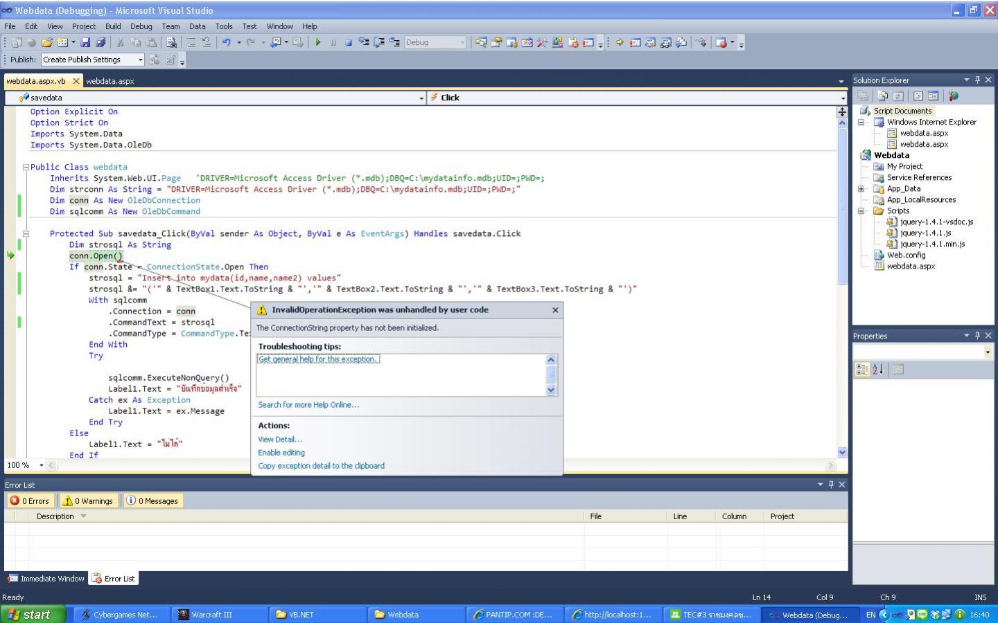Click the EN language indicator in tray
Screen dimensions: 998x623
870,614
